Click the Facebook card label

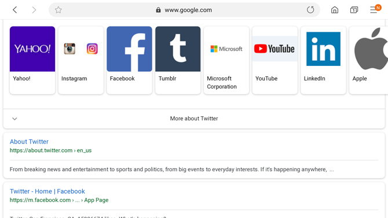tap(122, 78)
